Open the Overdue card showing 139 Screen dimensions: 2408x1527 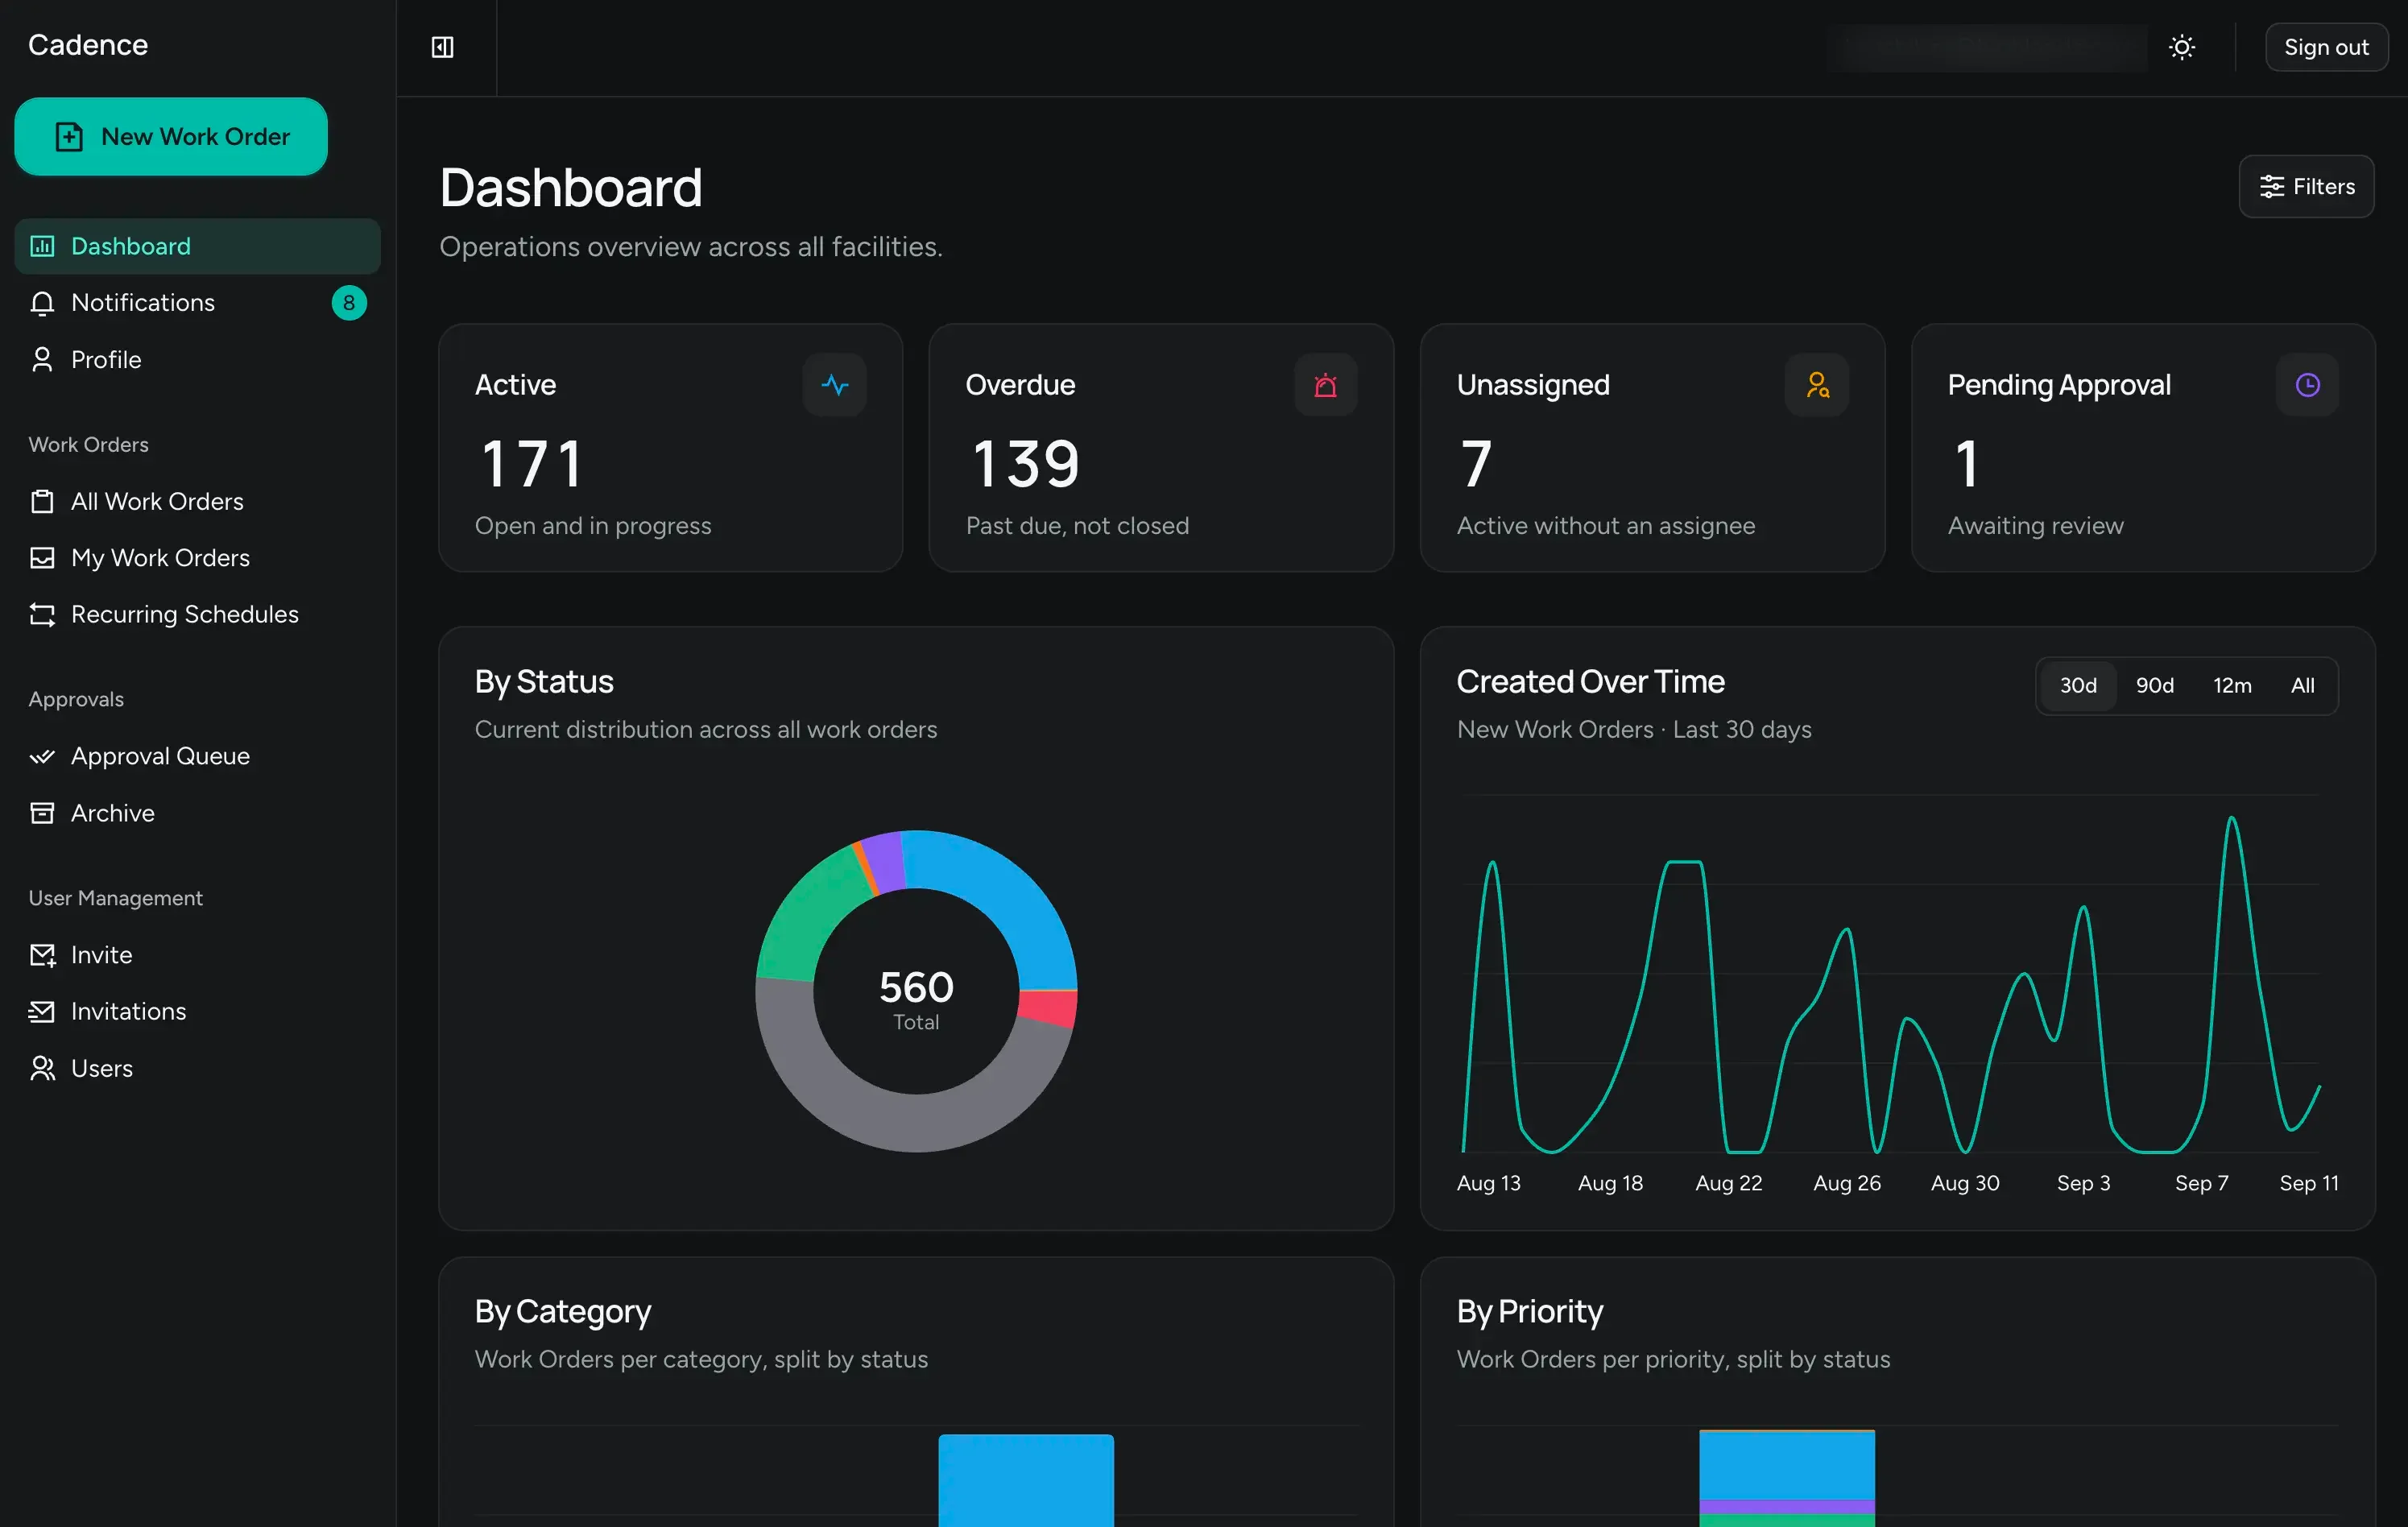coord(1161,448)
